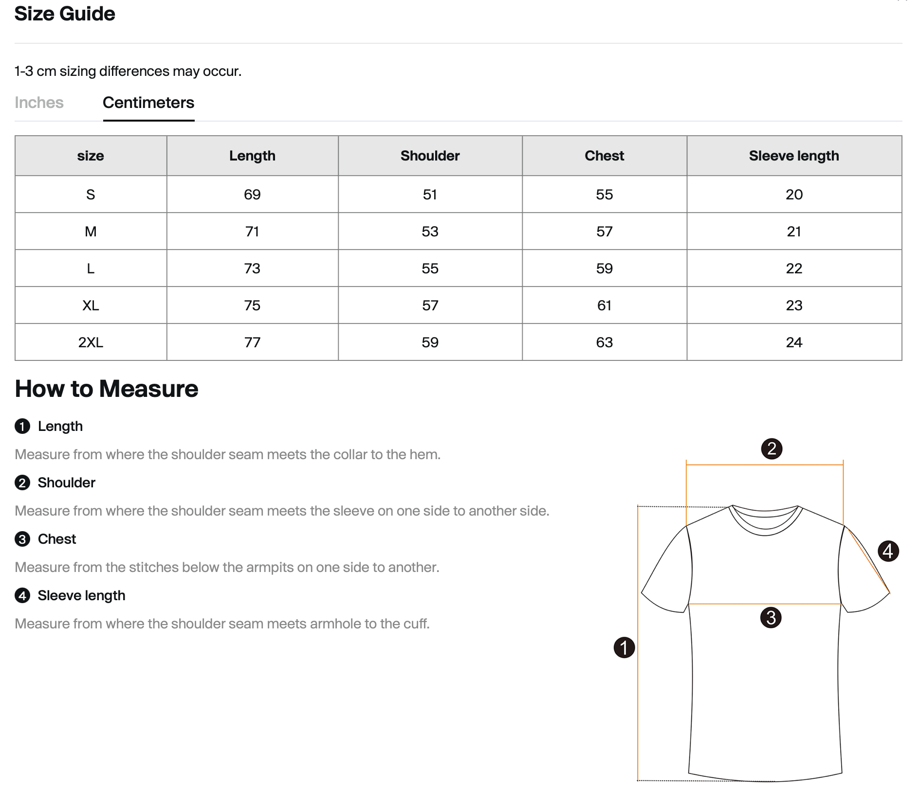This screenshot has width=919, height=786.
Task: Click the Chest column header
Action: click(604, 156)
